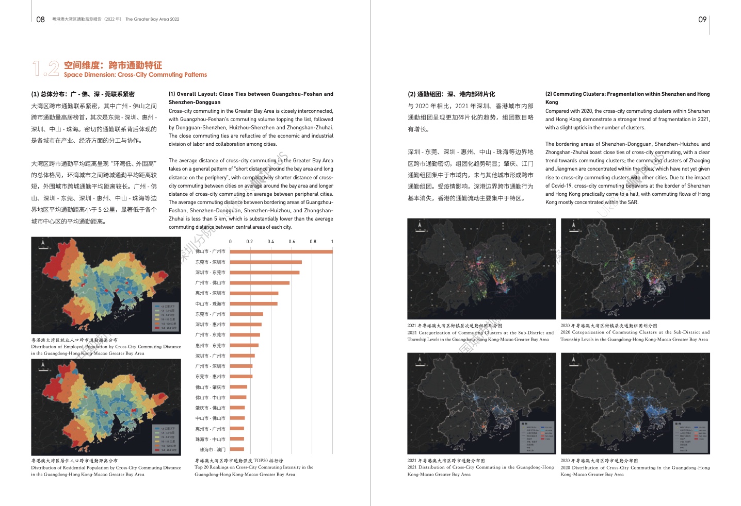Click north arrow on 2021 cross-city distribution map
Image resolution: width=741 pixels, height=506 pixels.
click(421, 361)
